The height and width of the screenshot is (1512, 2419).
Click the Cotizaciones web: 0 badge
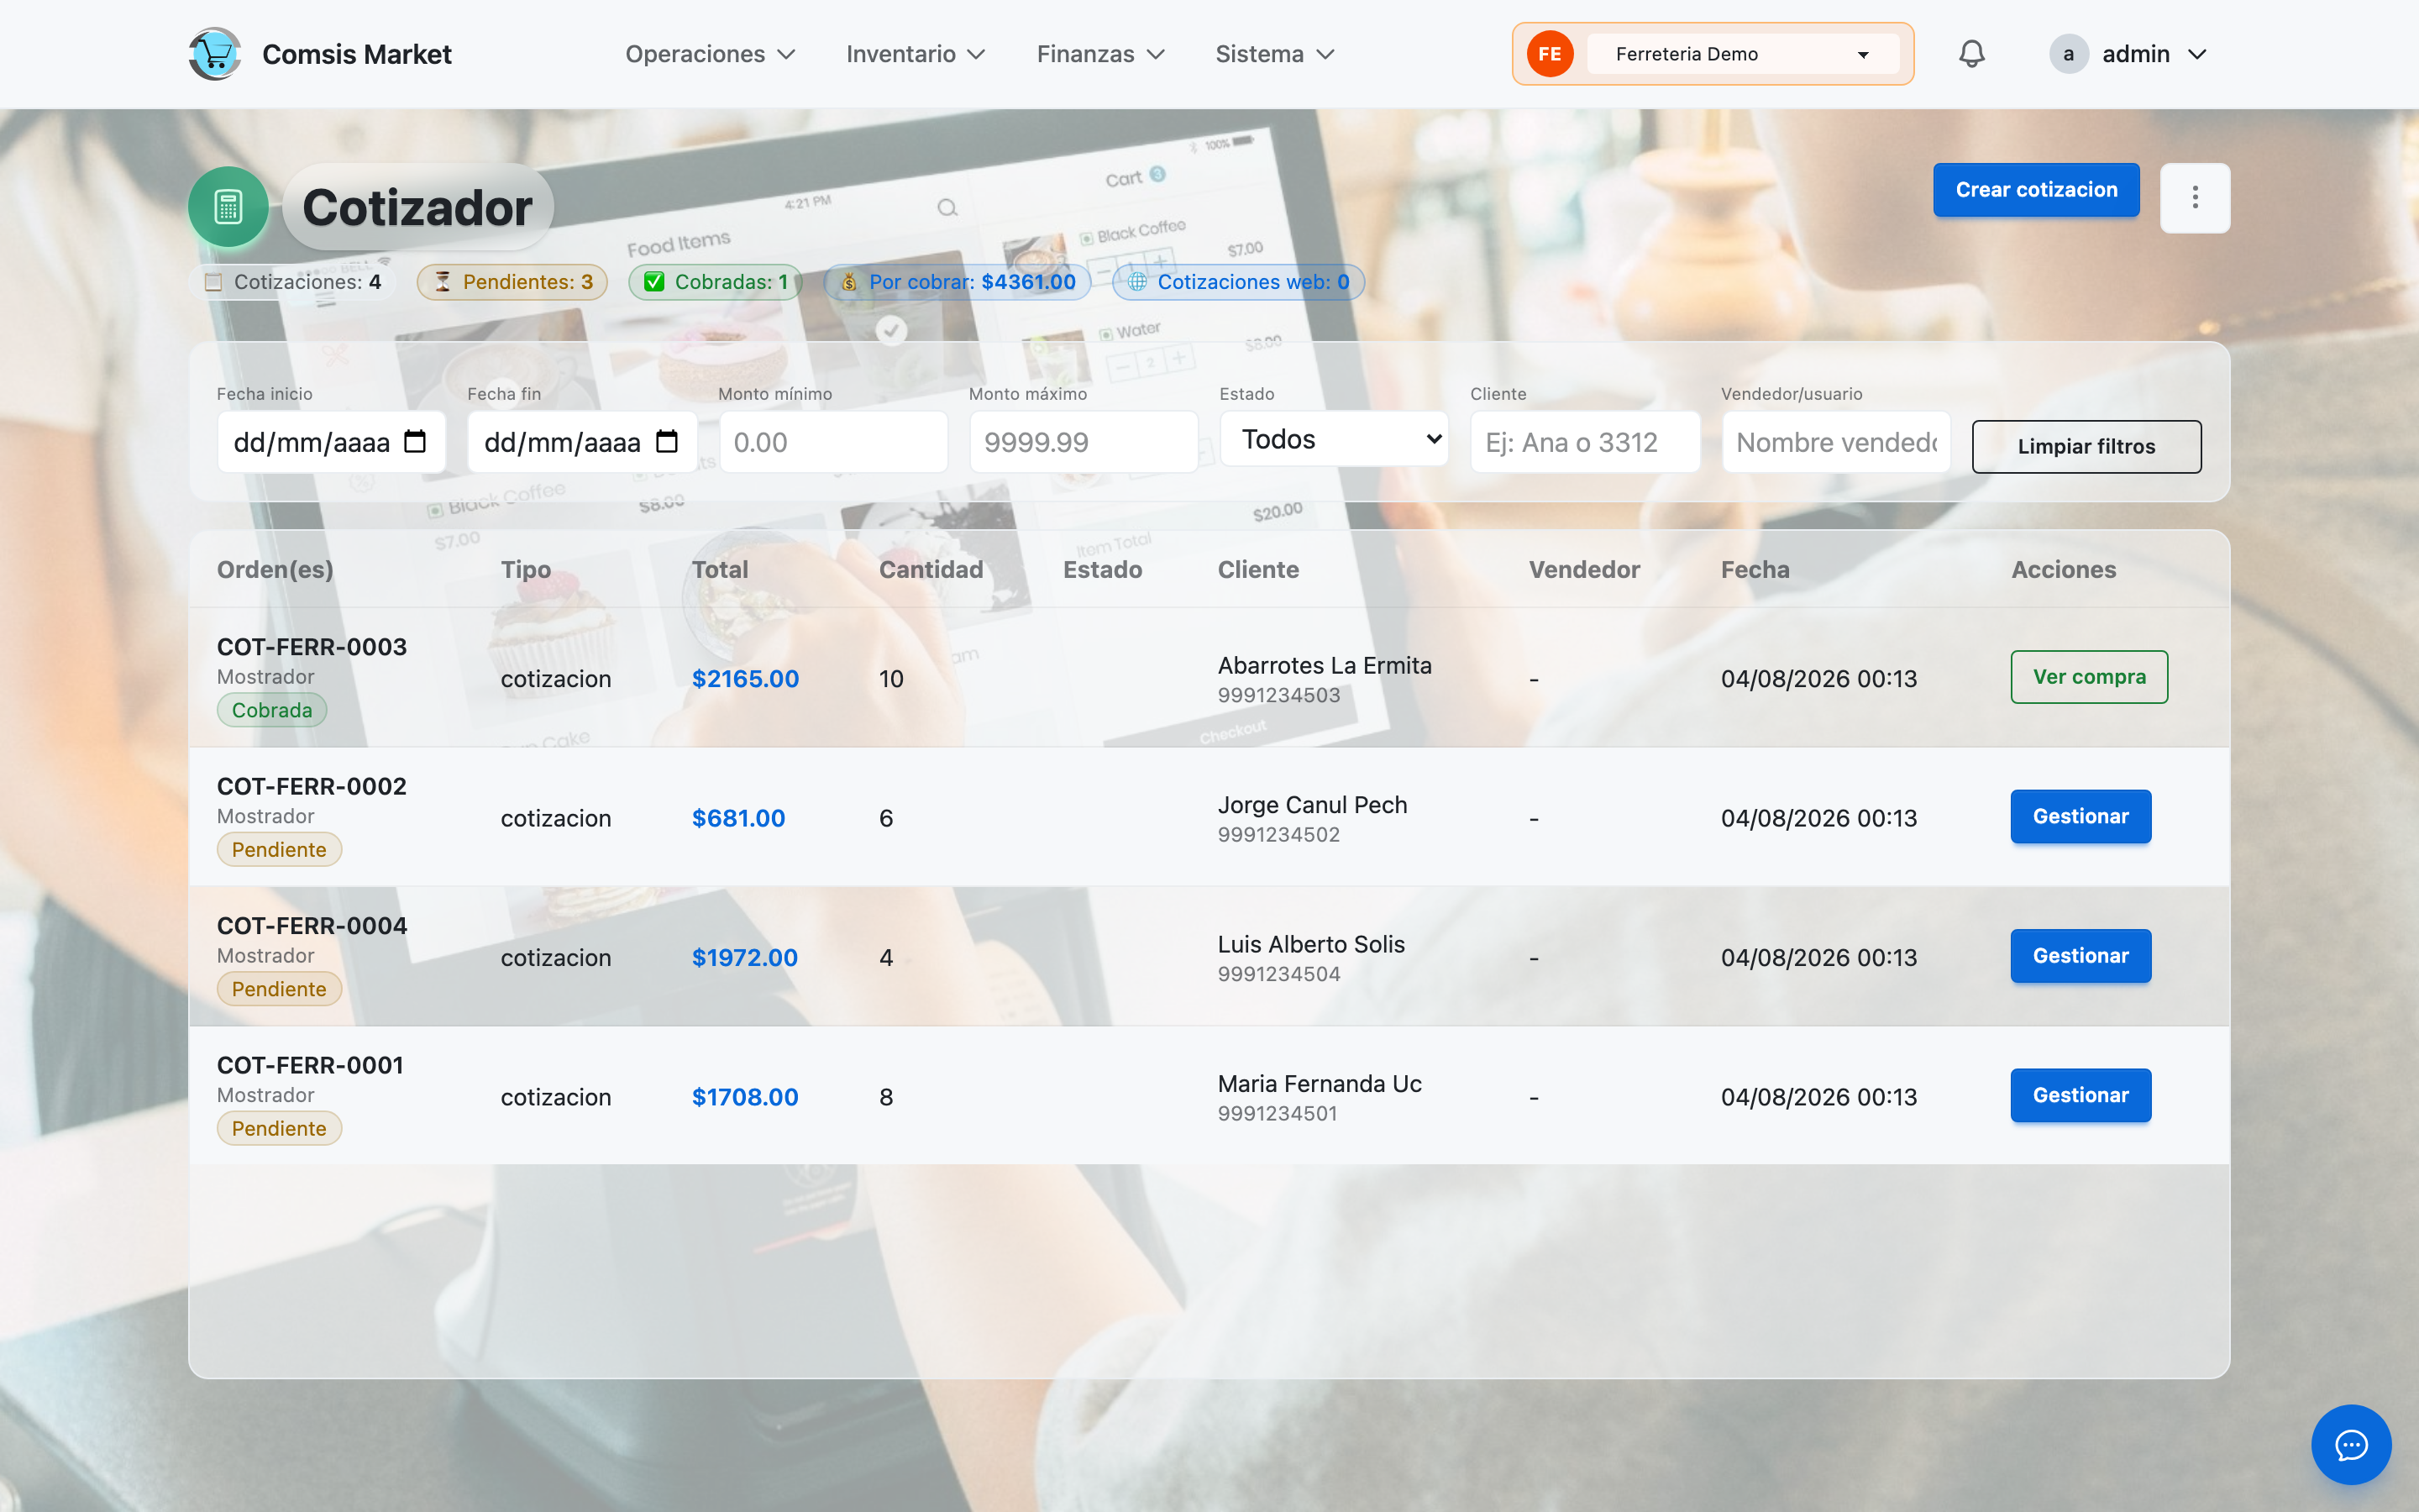tap(1239, 282)
